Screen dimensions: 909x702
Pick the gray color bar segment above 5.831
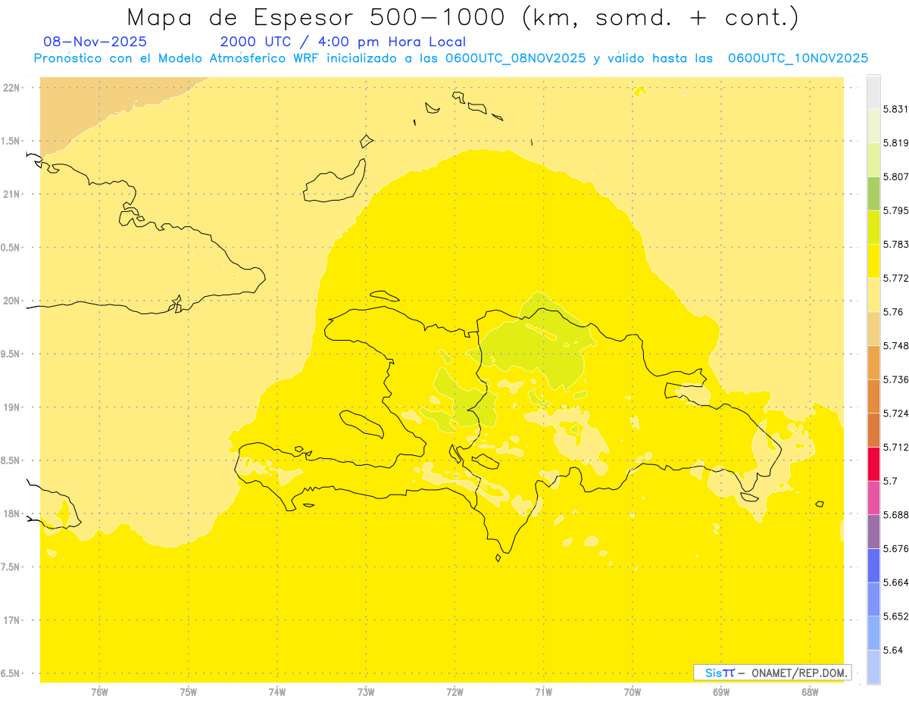873,92
